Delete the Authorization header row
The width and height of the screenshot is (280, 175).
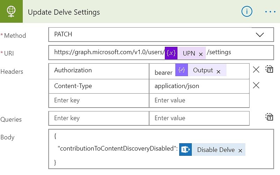click(256, 70)
